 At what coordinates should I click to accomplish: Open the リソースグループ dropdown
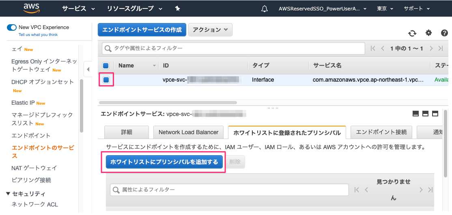click(135, 8)
